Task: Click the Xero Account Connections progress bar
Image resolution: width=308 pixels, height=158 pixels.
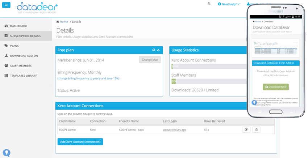Action: pyautogui.click(x=209, y=67)
